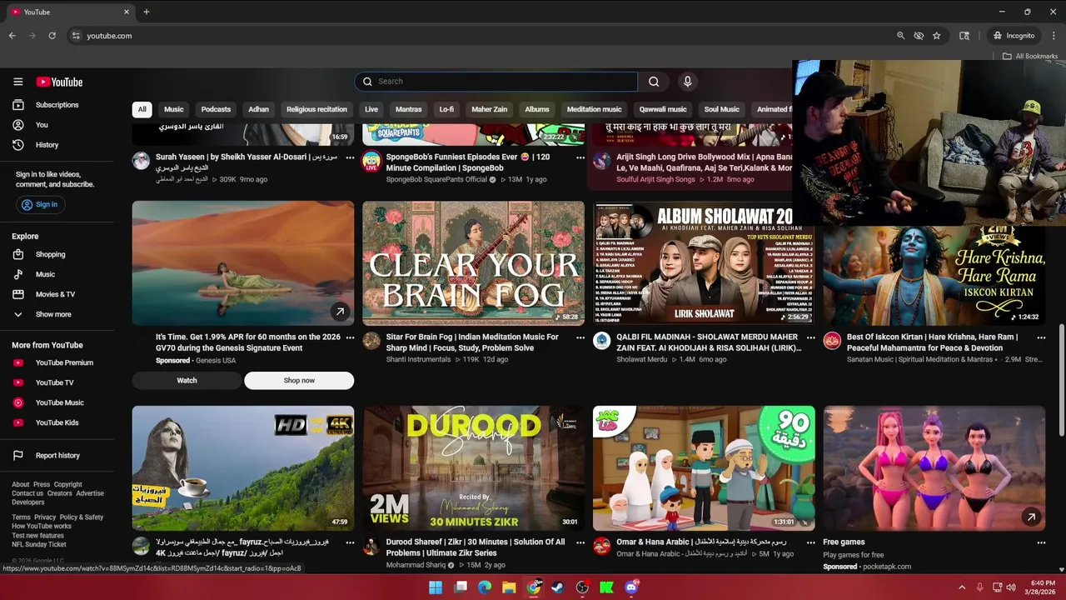Open more options for Sitar For Brain Fog video
This screenshot has height=600, width=1066.
(x=580, y=337)
